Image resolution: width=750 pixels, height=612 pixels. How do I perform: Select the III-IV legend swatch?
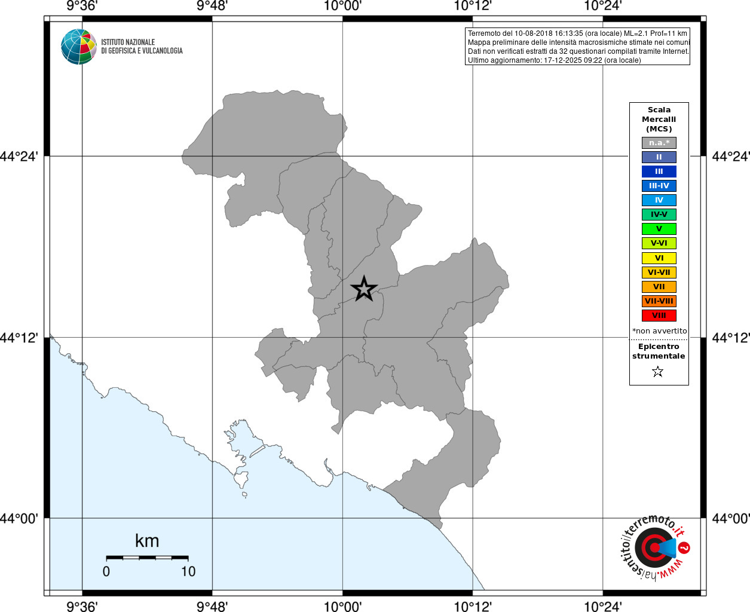[659, 186]
